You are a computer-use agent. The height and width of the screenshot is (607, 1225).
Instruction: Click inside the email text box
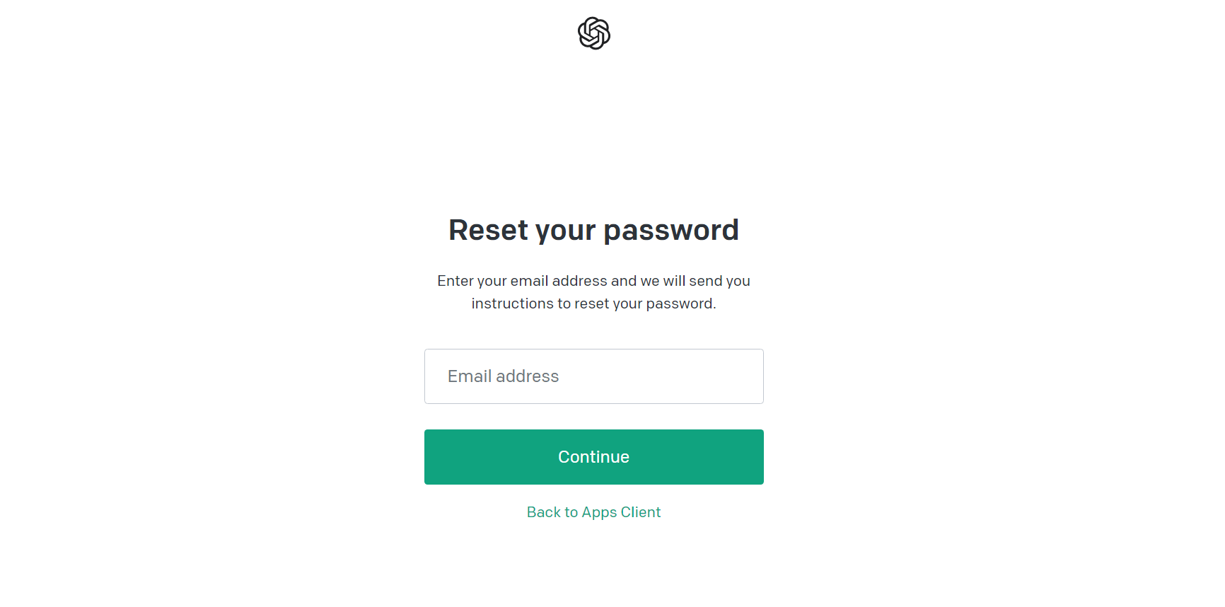[593, 376]
